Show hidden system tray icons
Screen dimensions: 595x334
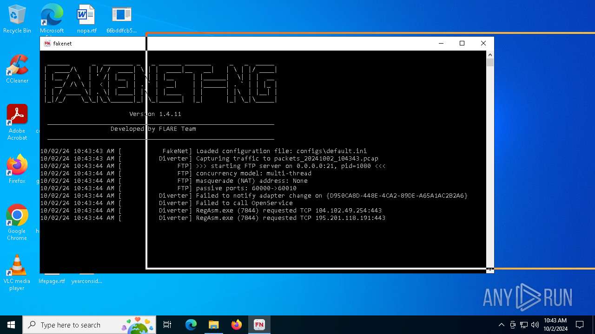coord(501,325)
